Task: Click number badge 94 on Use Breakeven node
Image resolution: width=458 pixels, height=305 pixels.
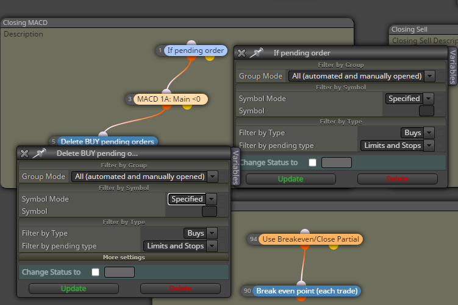Action: tap(253, 239)
